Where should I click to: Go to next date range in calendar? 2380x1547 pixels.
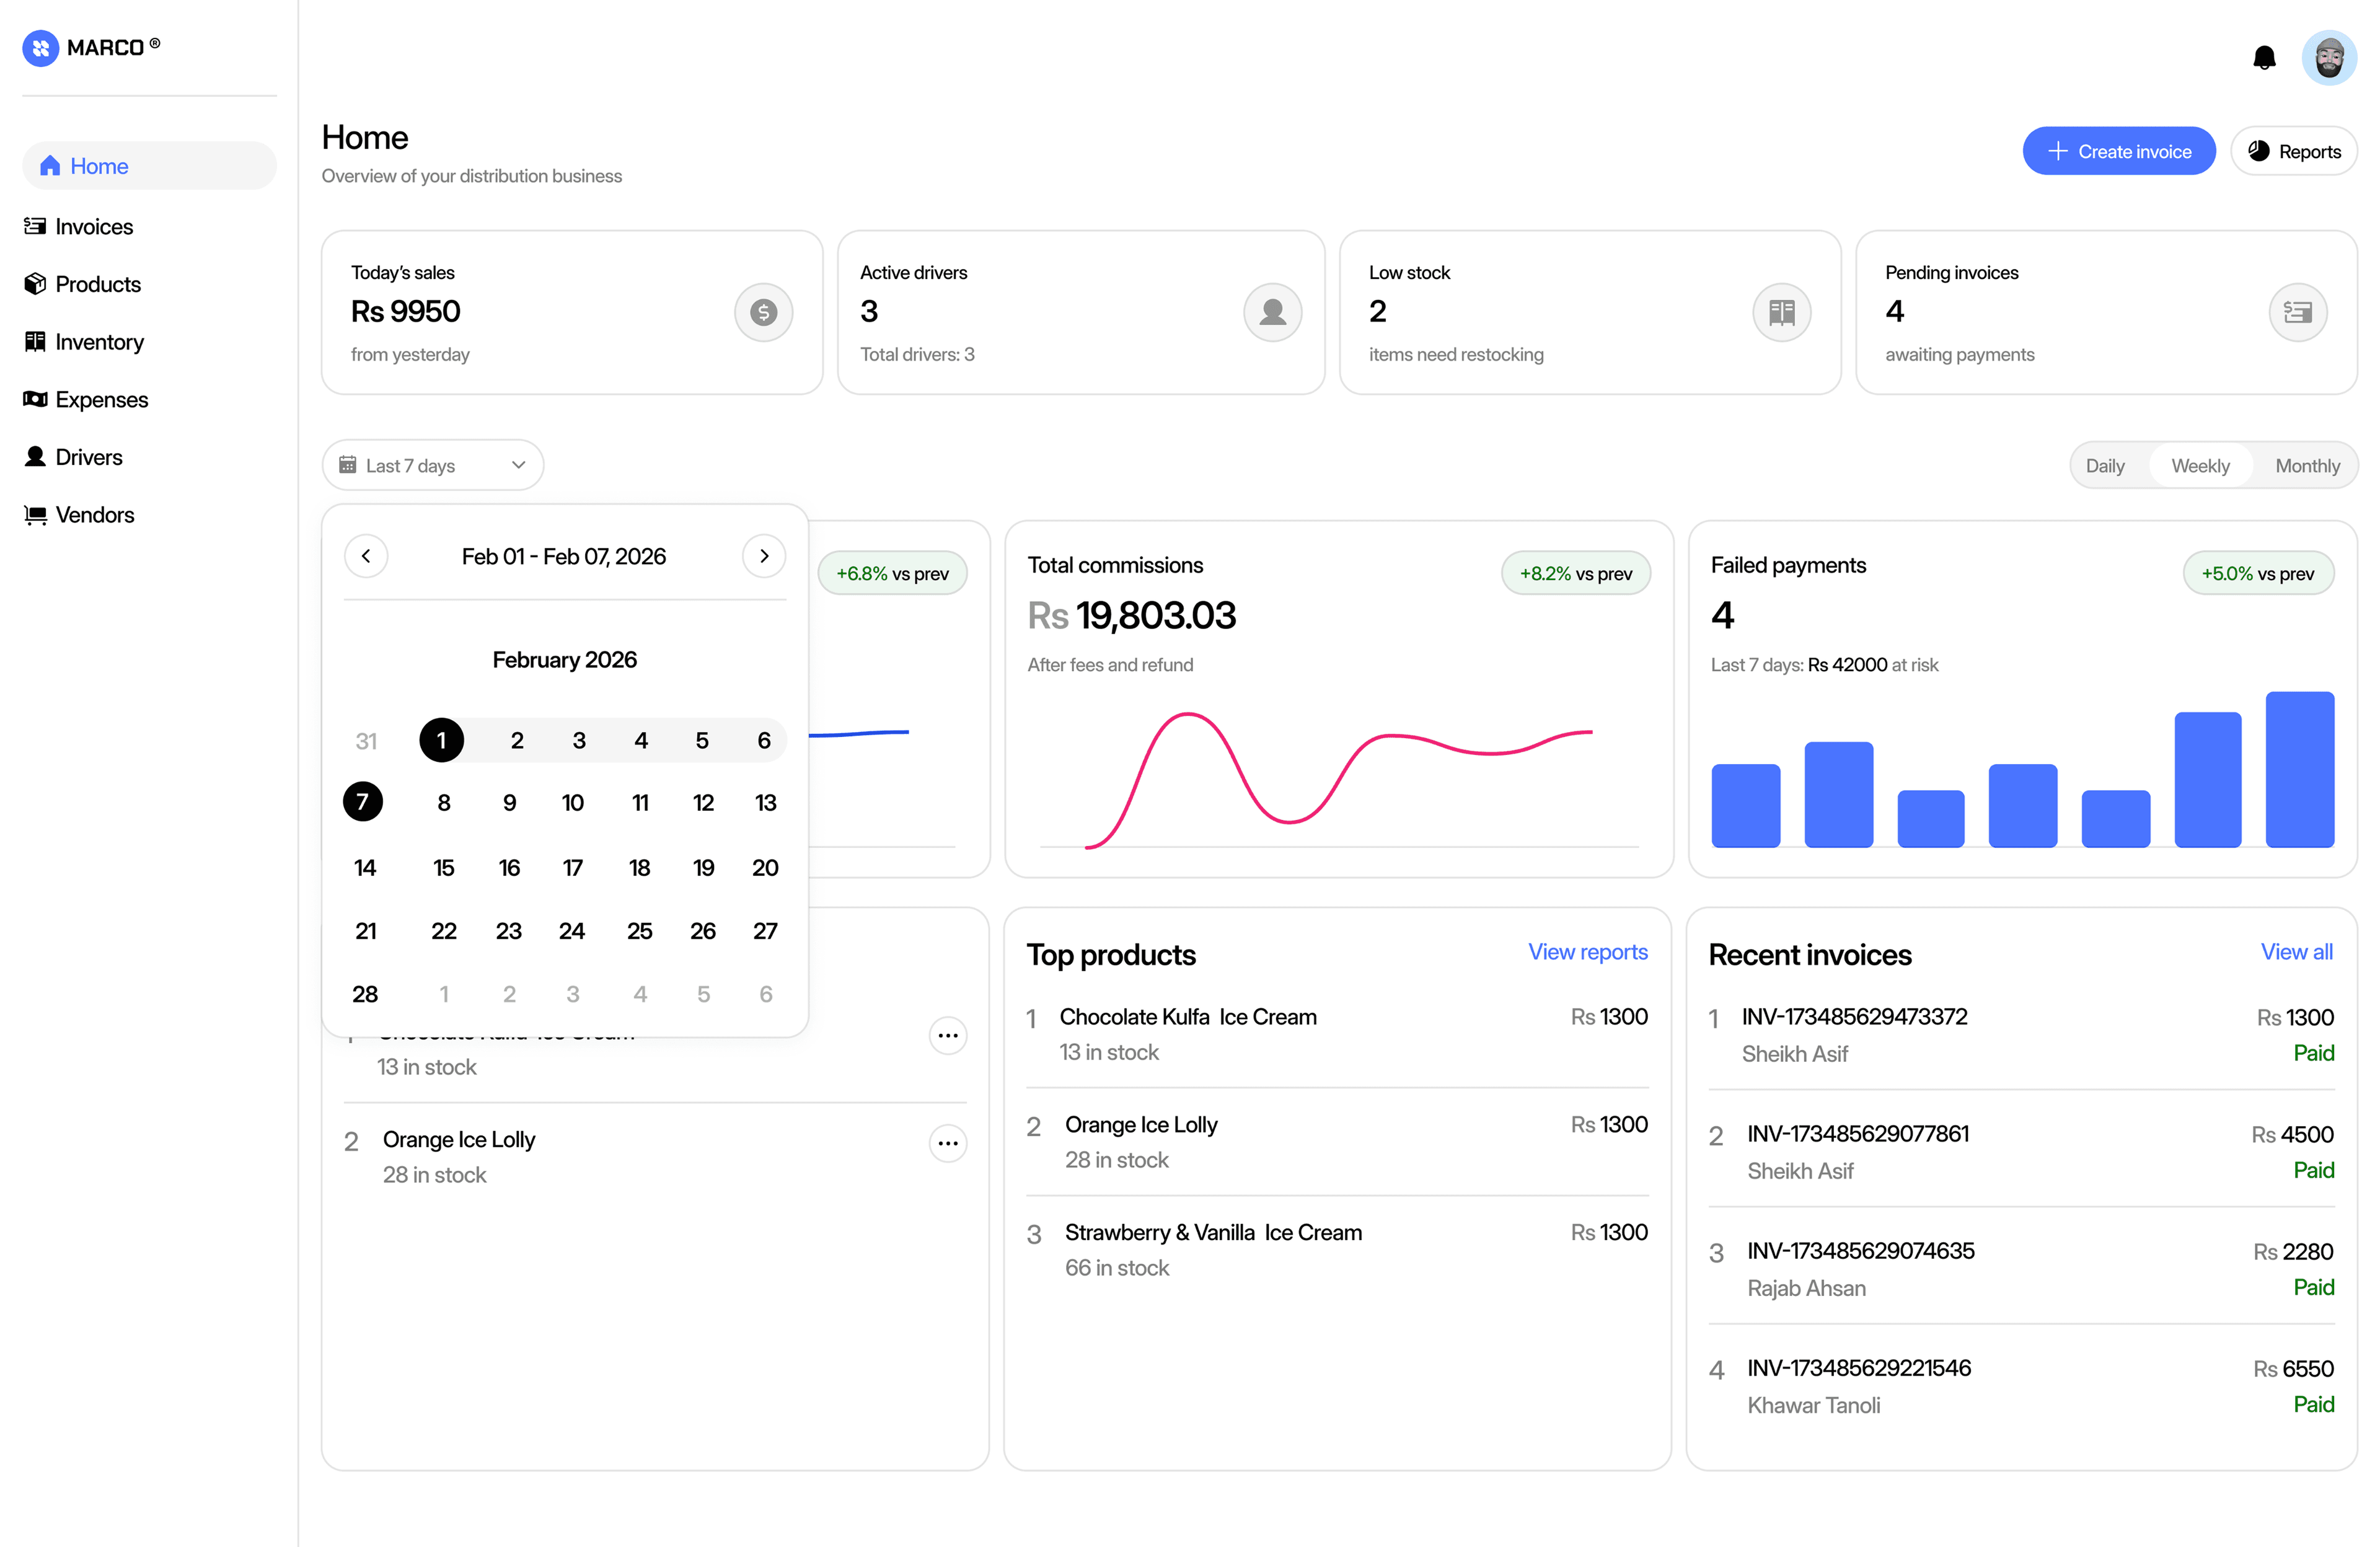pos(764,556)
